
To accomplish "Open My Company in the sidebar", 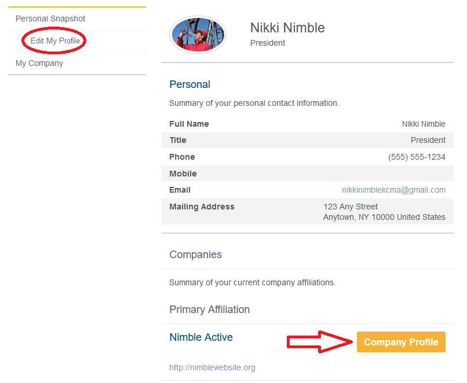I will (39, 63).
